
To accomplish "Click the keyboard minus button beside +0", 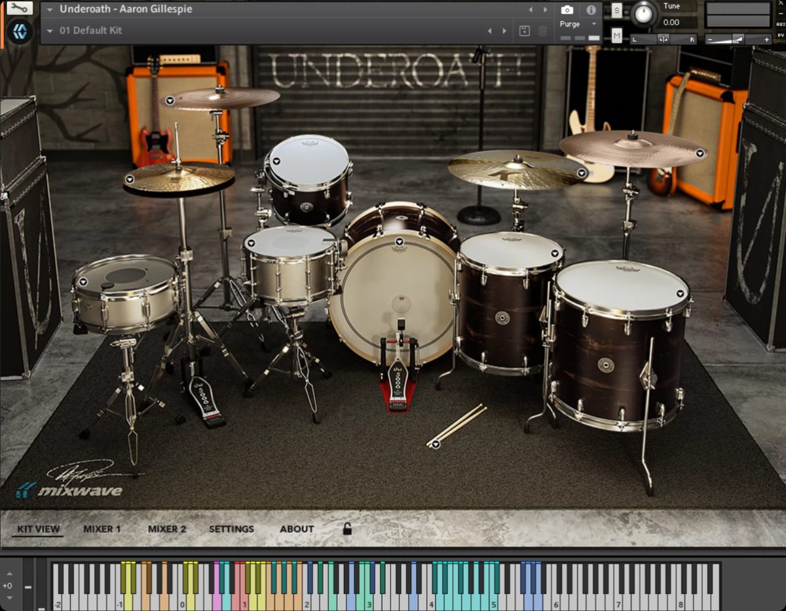I will tap(28, 587).
